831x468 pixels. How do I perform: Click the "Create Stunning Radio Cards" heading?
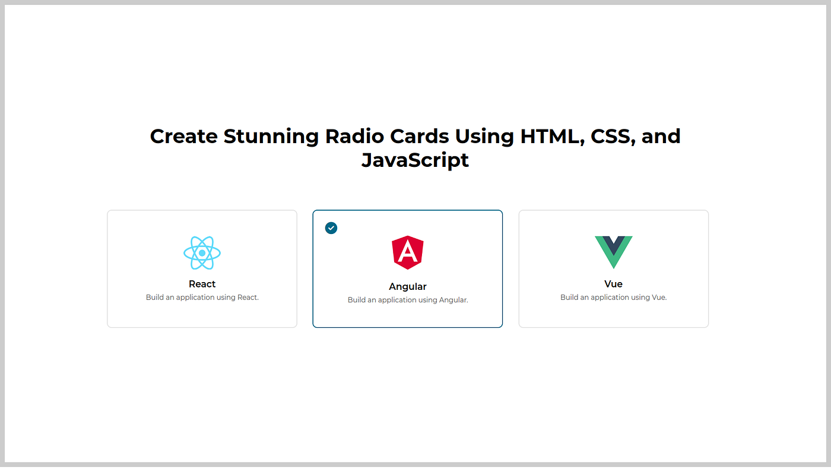coord(415,148)
